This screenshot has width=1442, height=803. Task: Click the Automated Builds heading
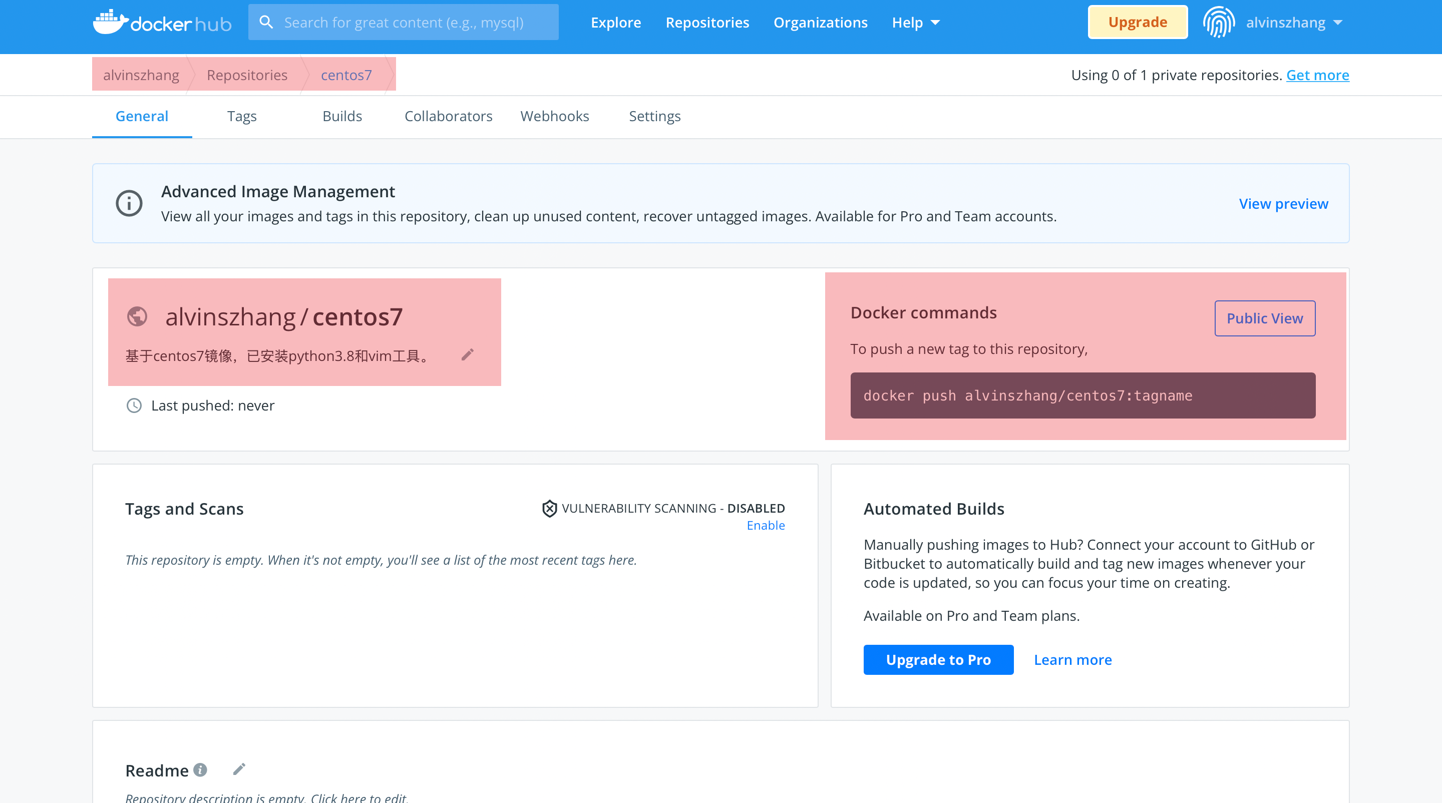pos(934,509)
